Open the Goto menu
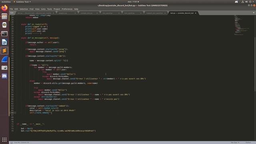The image size is (256, 144). click(x=43, y=9)
